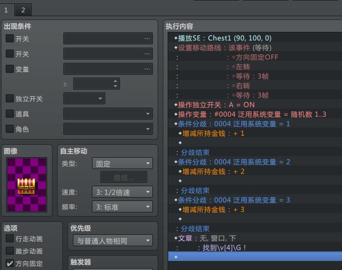This screenshot has width=342, height=270.
Task: Select the 方向固定OFF route line
Action: [255, 57]
